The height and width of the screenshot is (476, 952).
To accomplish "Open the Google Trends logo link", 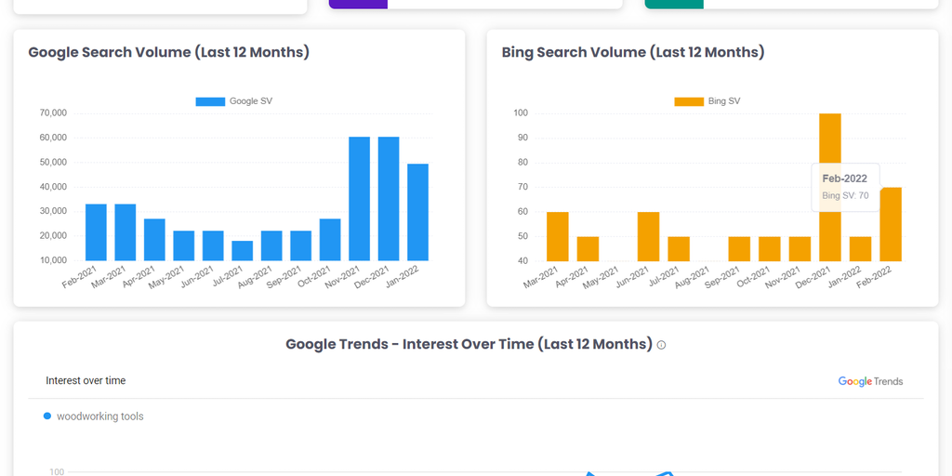I will tap(870, 381).
